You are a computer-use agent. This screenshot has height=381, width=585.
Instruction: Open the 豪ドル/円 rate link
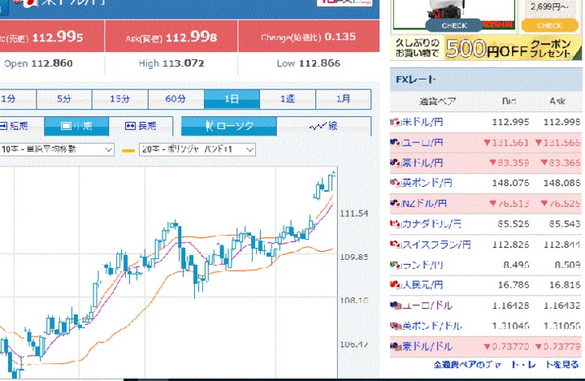[422, 162]
